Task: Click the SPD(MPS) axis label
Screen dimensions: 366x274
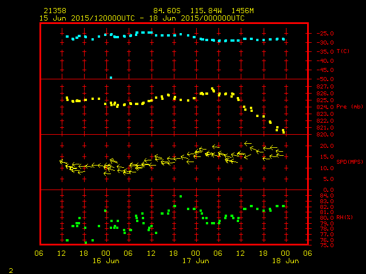Action: (349, 162)
